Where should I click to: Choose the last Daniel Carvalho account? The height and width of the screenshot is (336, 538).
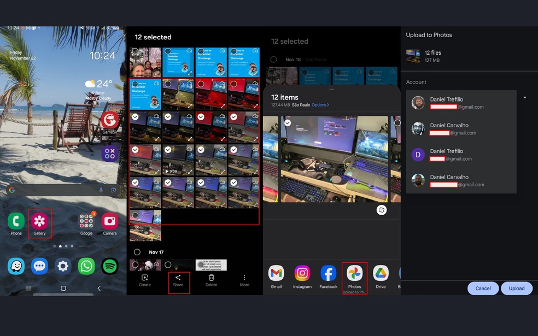[x=461, y=181]
